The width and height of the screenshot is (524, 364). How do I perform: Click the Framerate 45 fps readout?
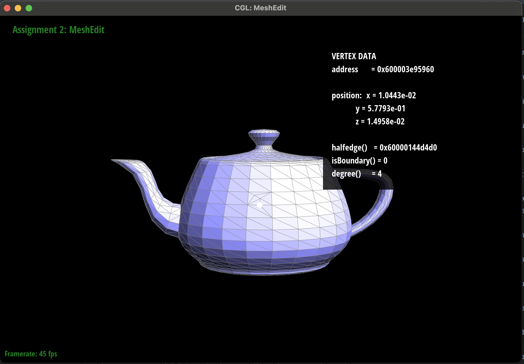(31, 354)
